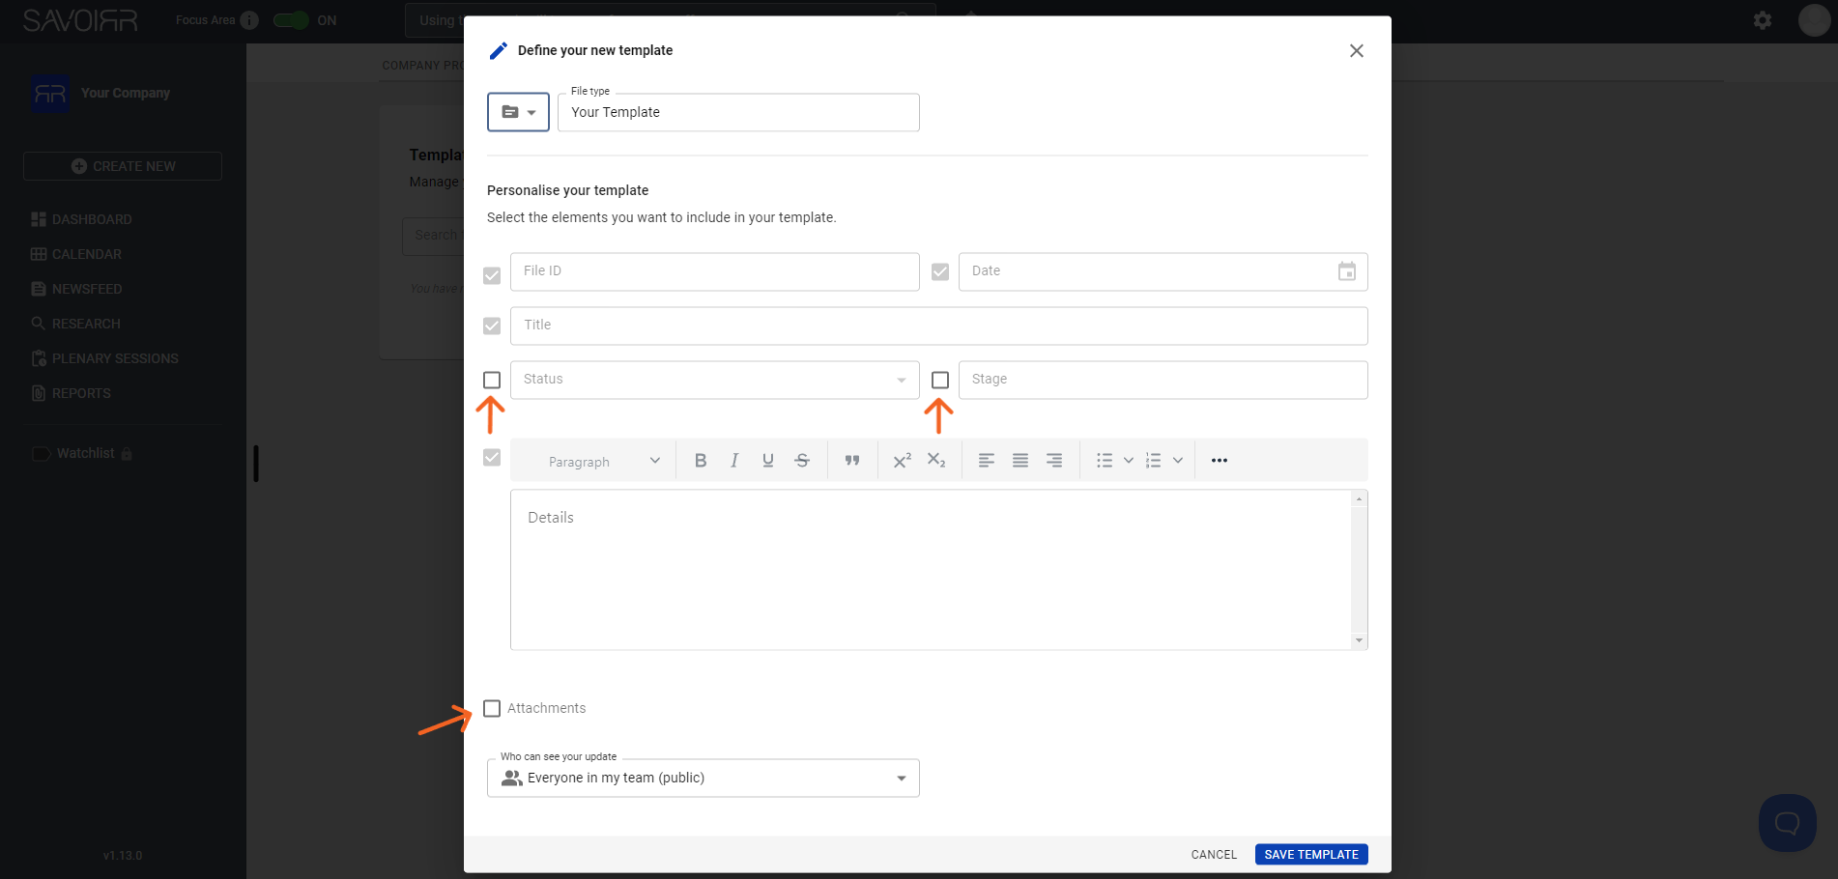Open 'Who can see your update' dropdown

[704, 778]
